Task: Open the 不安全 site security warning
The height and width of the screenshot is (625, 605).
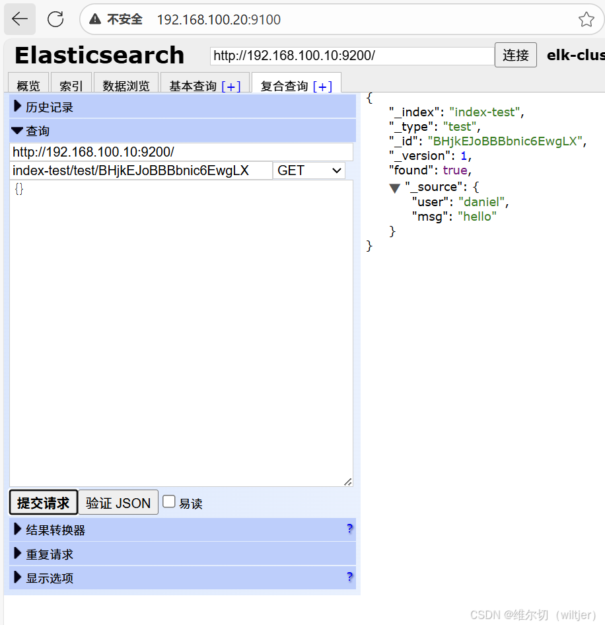Action: tap(116, 19)
